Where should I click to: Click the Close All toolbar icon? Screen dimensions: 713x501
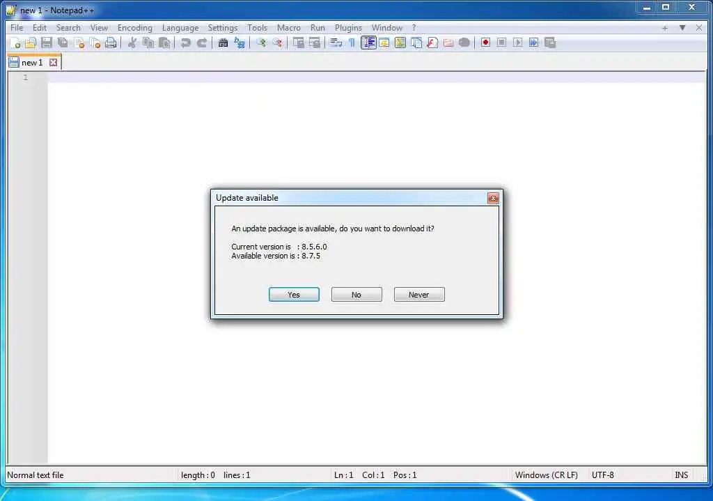point(95,43)
